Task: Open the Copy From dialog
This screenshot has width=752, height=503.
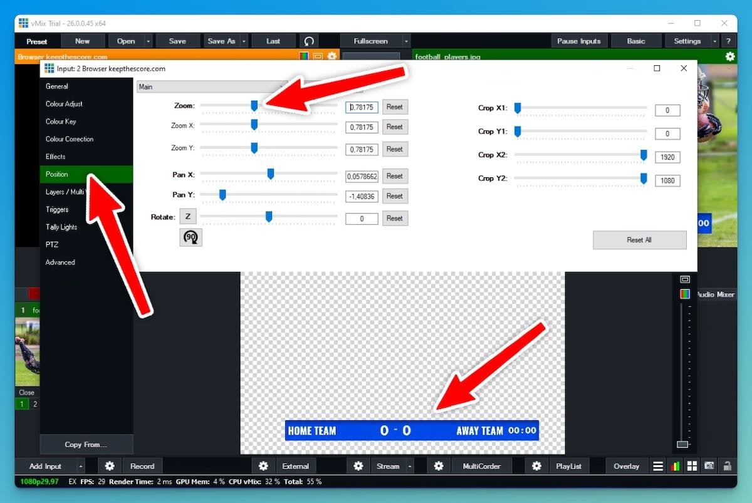Action: click(86, 444)
